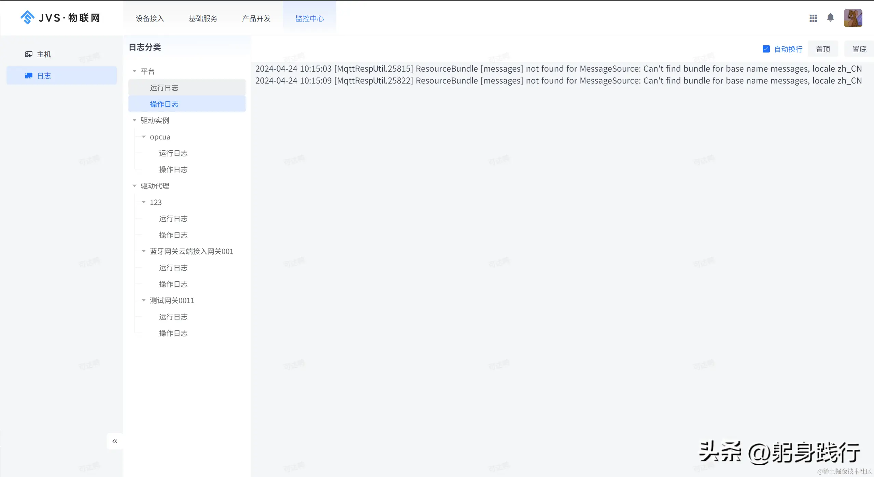Collapse 蓝牙网关云端接入网关001 node arrow
The width and height of the screenshot is (874, 477).
pos(144,251)
